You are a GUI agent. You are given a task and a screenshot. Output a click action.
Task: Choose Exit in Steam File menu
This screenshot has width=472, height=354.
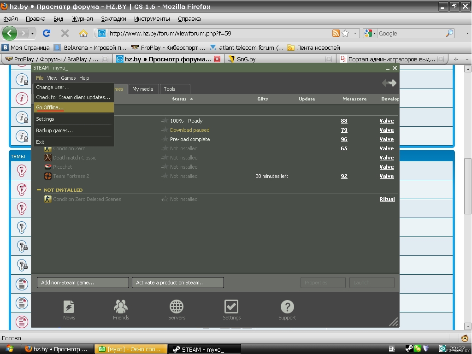tap(74, 142)
